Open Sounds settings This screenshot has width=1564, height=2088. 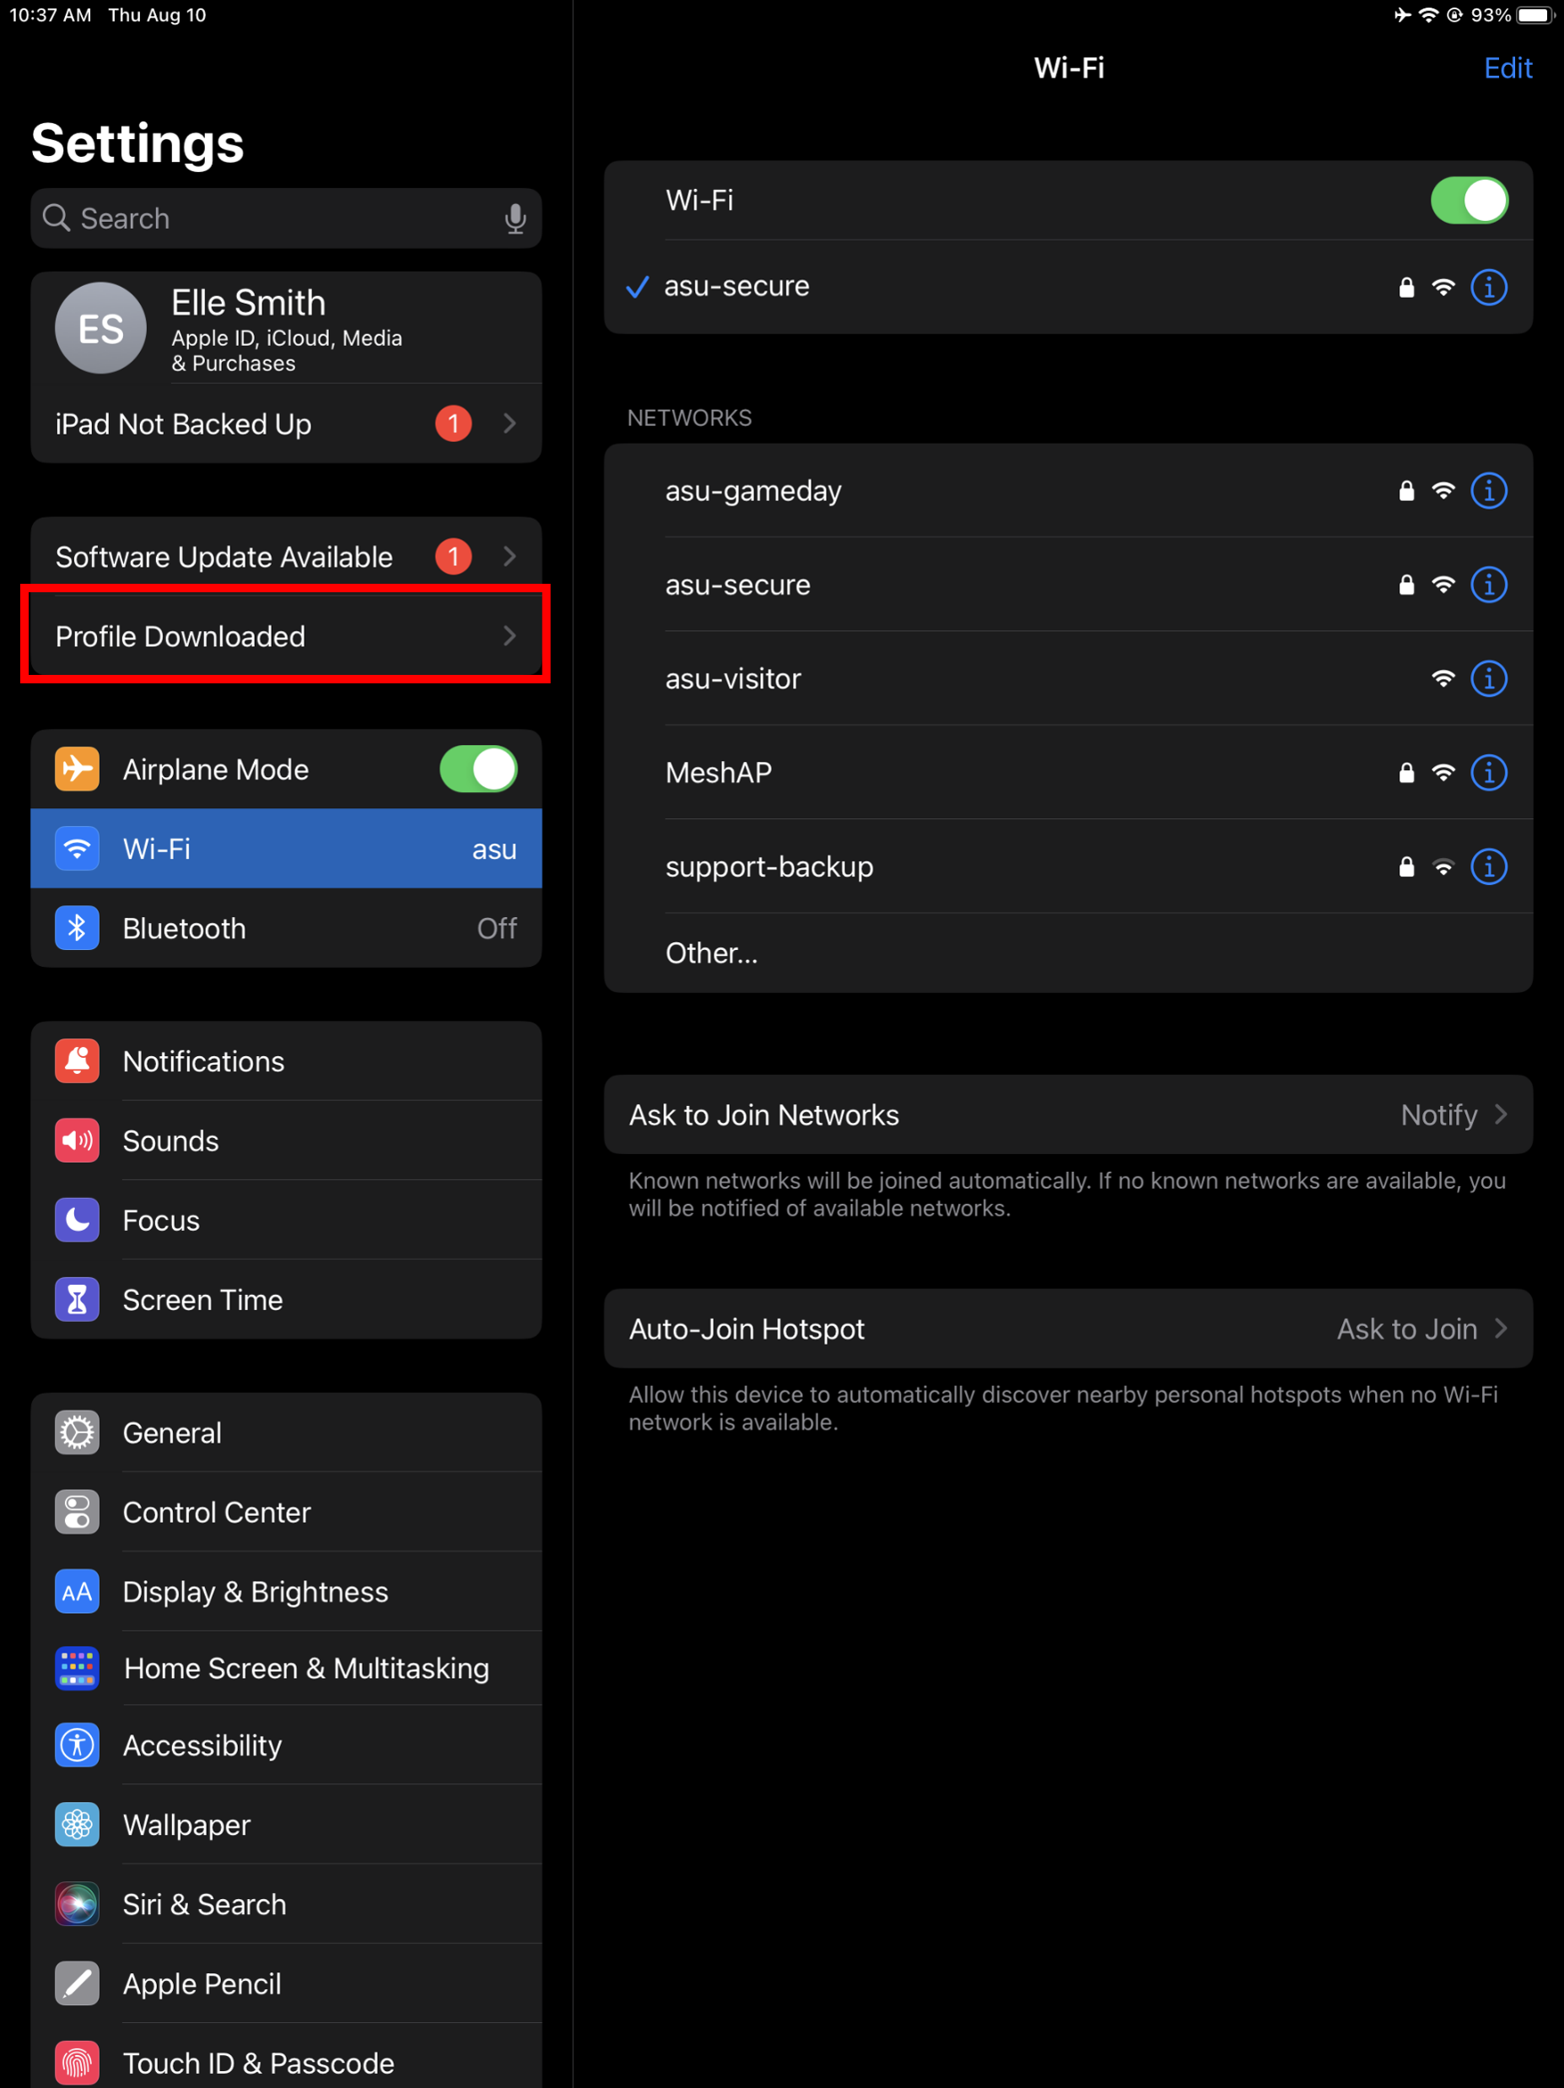[x=286, y=1141]
